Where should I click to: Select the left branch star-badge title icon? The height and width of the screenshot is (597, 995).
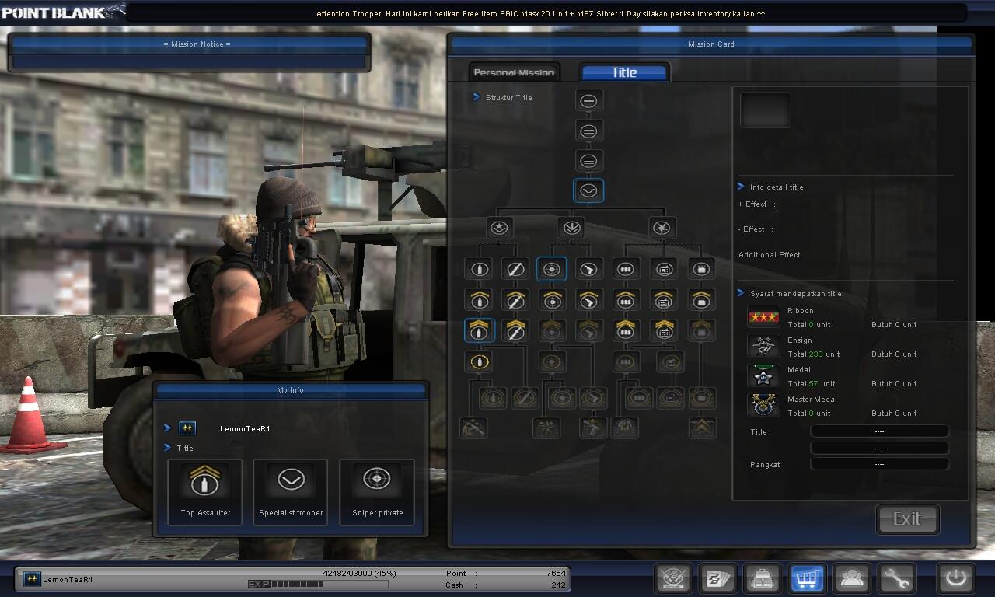(500, 228)
